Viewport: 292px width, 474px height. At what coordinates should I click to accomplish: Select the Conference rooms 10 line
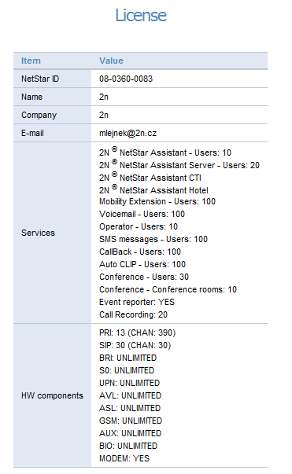[x=168, y=289]
